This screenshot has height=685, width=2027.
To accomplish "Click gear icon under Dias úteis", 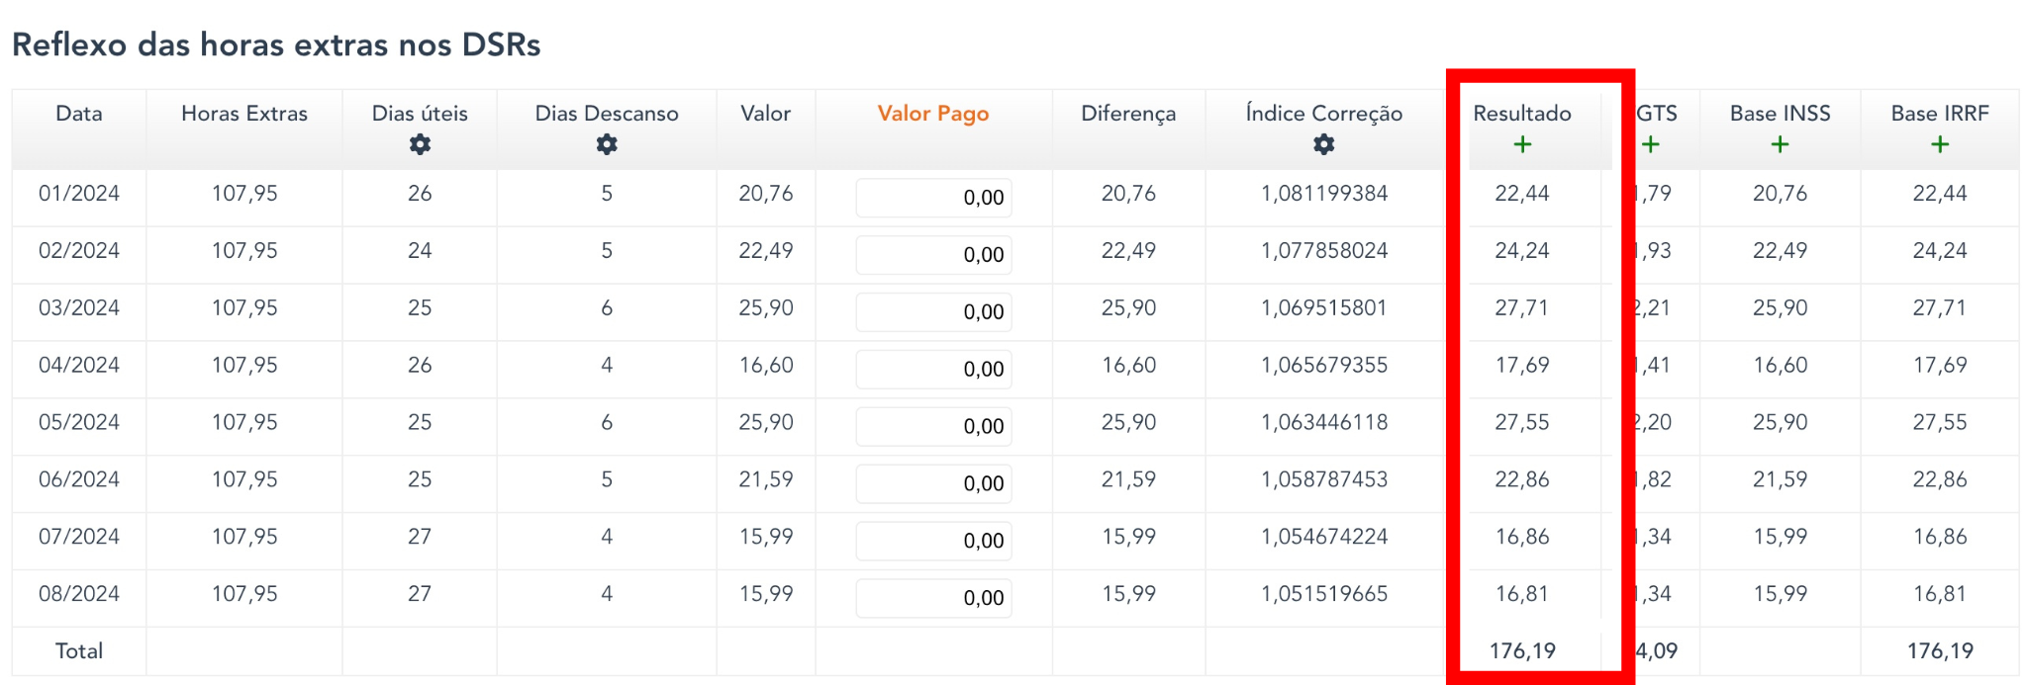I will (420, 144).
